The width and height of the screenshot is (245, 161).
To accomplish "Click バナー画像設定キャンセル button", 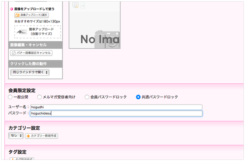I will click(31, 53).
